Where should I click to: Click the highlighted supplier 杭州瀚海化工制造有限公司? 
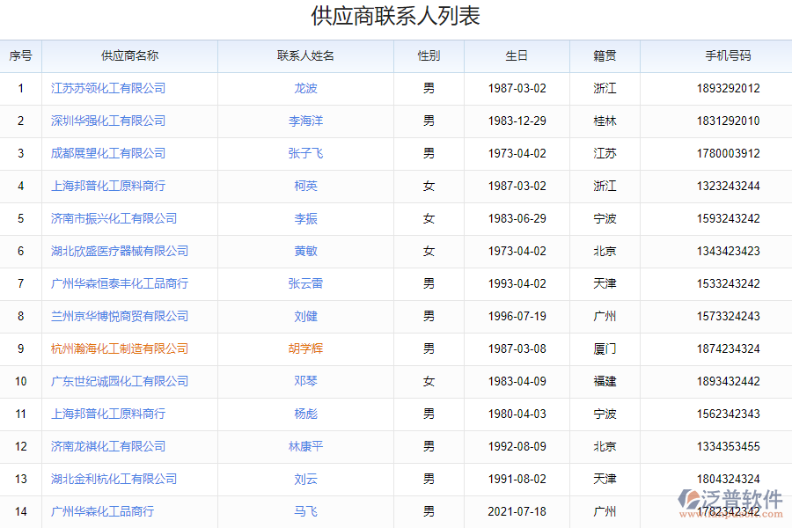120,348
